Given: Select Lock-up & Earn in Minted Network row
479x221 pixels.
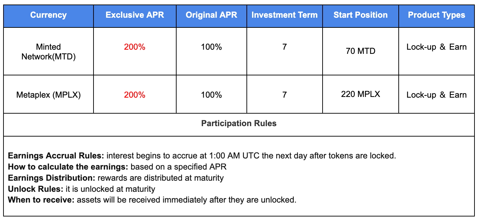Looking at the screenshot, I should (x=437, y=47).
